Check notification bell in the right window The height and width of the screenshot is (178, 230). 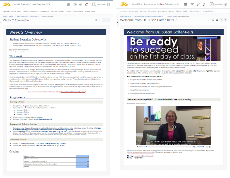coord(204,5)
